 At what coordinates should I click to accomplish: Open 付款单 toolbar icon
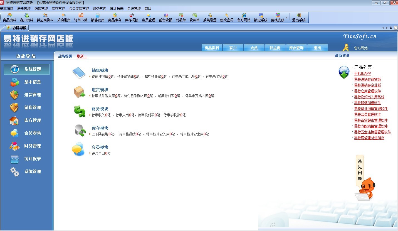(181, 18)
